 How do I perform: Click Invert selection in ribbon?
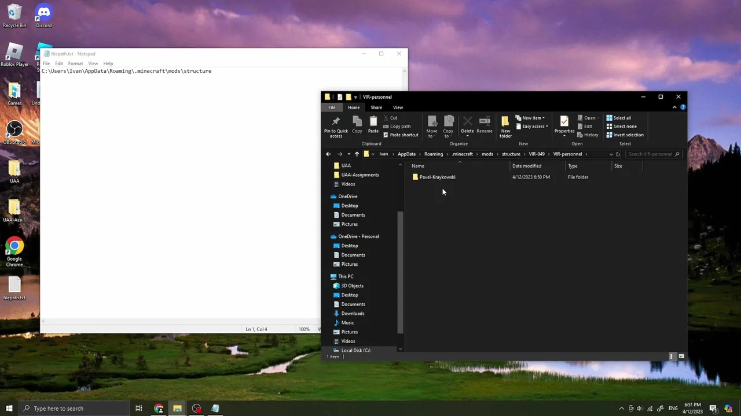(625, 135)
